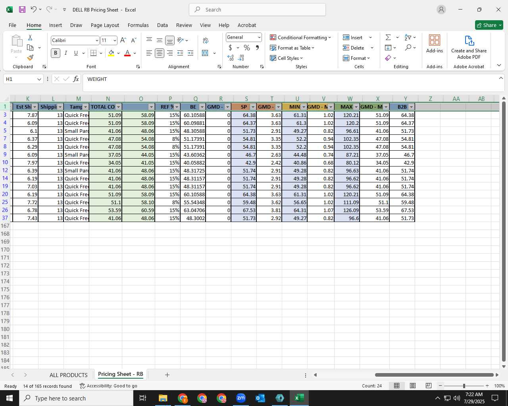The height and width of the screenshot is (406, 508).
Task: Open filter dropdown for B2B column
Action: 411,107
